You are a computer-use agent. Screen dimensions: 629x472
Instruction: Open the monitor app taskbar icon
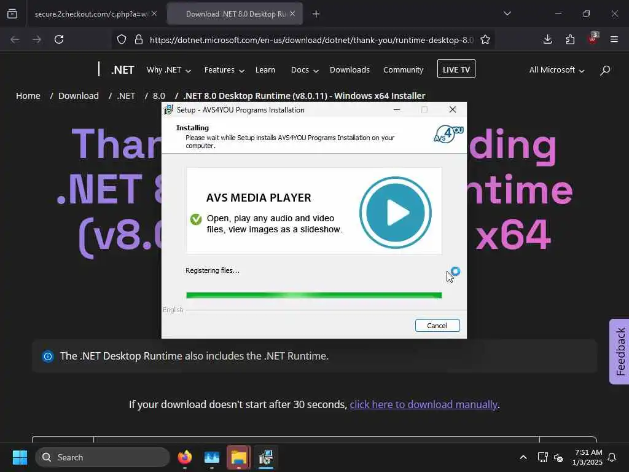coord(212,457)
